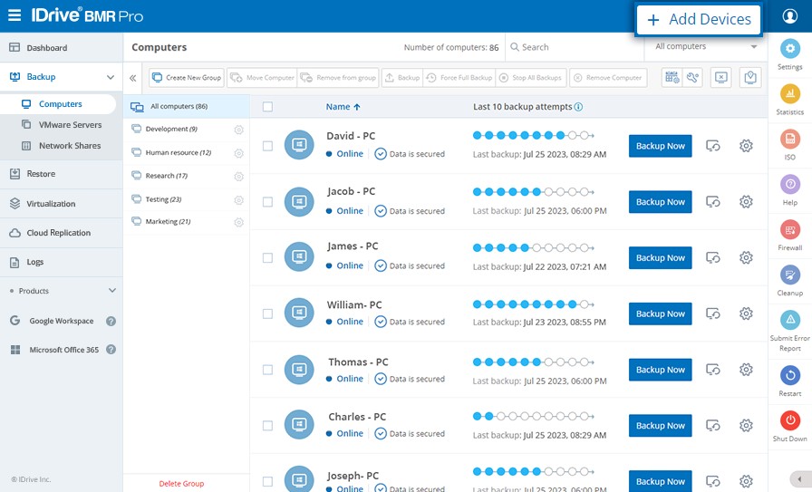The width and height of the screenshot is (812, 492).
Task: Check the Jacob - PC checkbox
Action: click(267, 201)
